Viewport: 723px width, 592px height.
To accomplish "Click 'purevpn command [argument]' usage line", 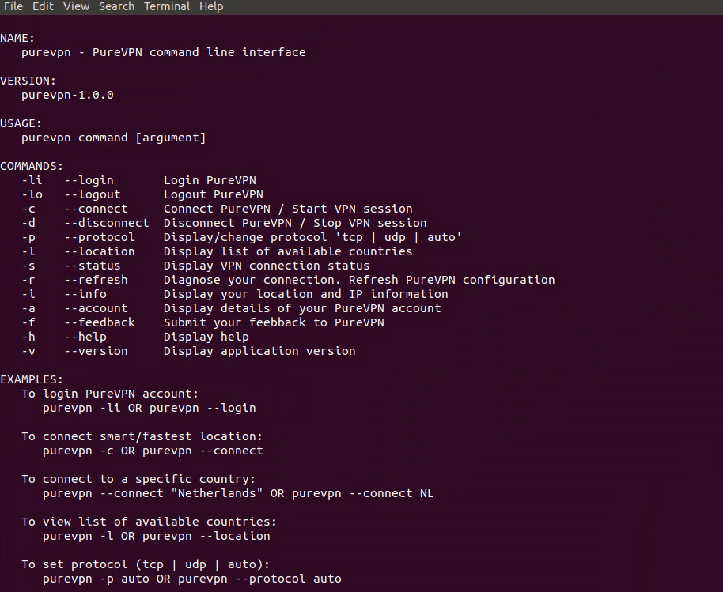I will point(113,138).
